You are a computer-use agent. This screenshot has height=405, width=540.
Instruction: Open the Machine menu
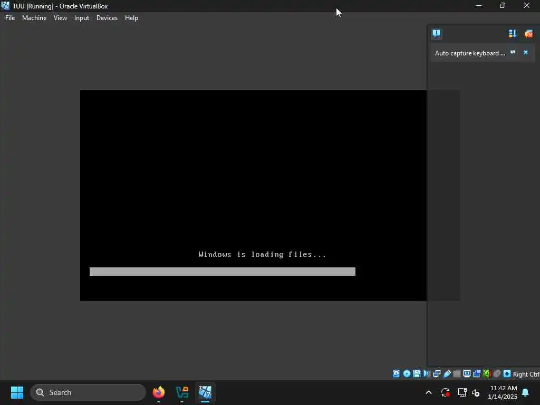[x=34, y=18]
